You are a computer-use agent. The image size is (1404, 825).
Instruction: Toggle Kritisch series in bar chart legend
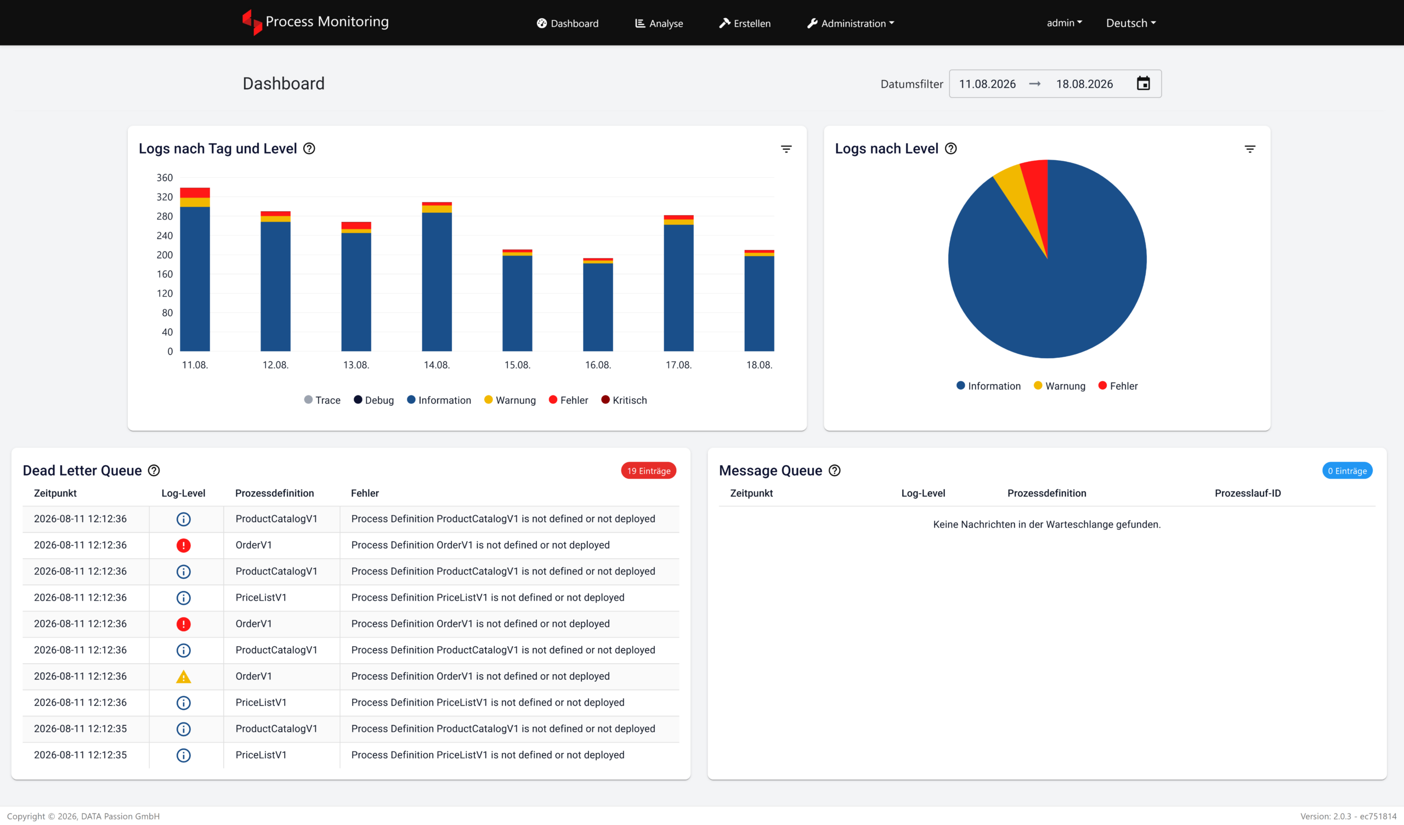tap(624, 400)
